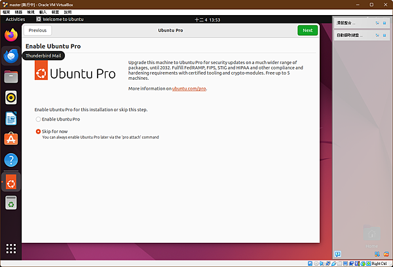Viewport: 393px width, 267px height.
Task: Click the Right Ctrl host key label
Action: coord(379,264)
